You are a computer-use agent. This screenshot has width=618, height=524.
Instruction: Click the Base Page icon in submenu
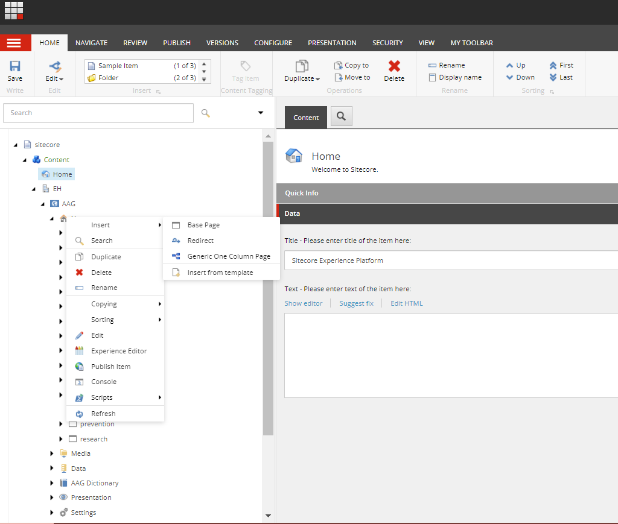tap(176, 225)
